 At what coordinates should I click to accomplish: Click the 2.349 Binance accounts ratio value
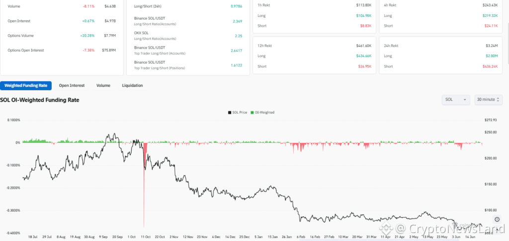point(238,21)
